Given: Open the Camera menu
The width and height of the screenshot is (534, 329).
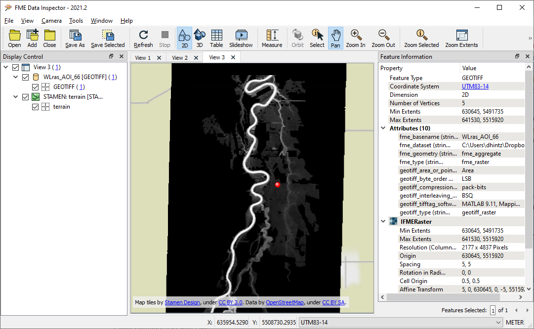Looking at the screenshot, I should [x=51, y=20].
